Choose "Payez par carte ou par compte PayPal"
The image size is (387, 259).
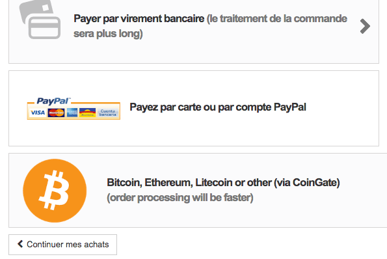218,107
